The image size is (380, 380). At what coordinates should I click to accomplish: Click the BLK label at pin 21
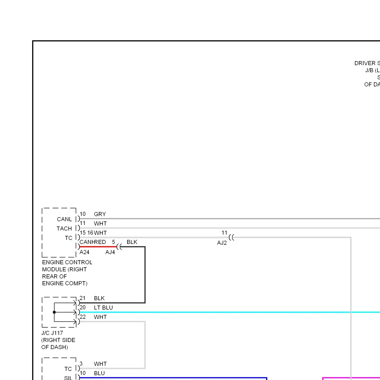click(x=99, y=298)
